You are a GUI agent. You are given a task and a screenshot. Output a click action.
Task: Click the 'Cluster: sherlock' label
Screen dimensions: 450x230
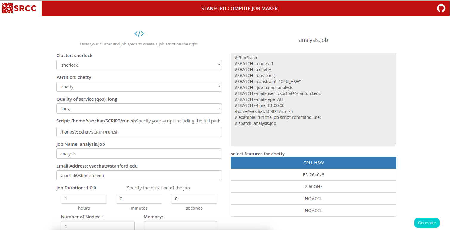74,56
